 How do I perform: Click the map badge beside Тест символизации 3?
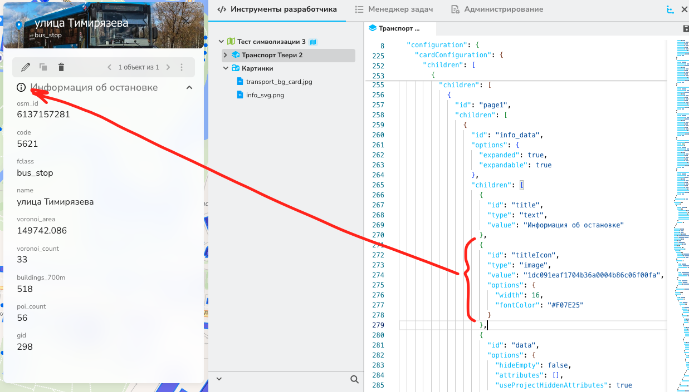313,42
